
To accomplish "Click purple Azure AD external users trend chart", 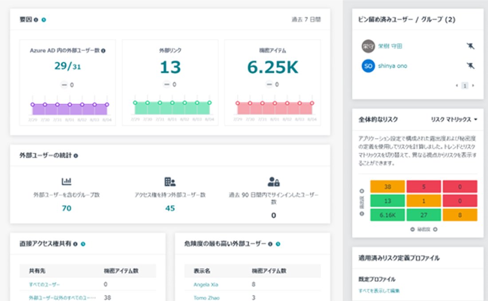I will tap(70, 109).
